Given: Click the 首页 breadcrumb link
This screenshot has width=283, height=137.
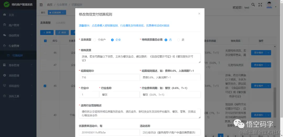Looking at the screenshot, I should pos(50,5).
